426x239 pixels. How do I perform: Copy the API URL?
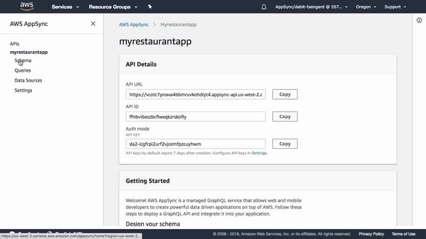[x=285, y=94]
